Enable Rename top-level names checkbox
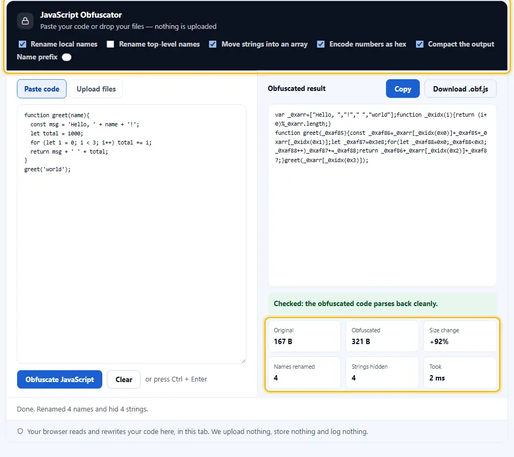This screenshot has width=514, height=457. coord(110,44)
